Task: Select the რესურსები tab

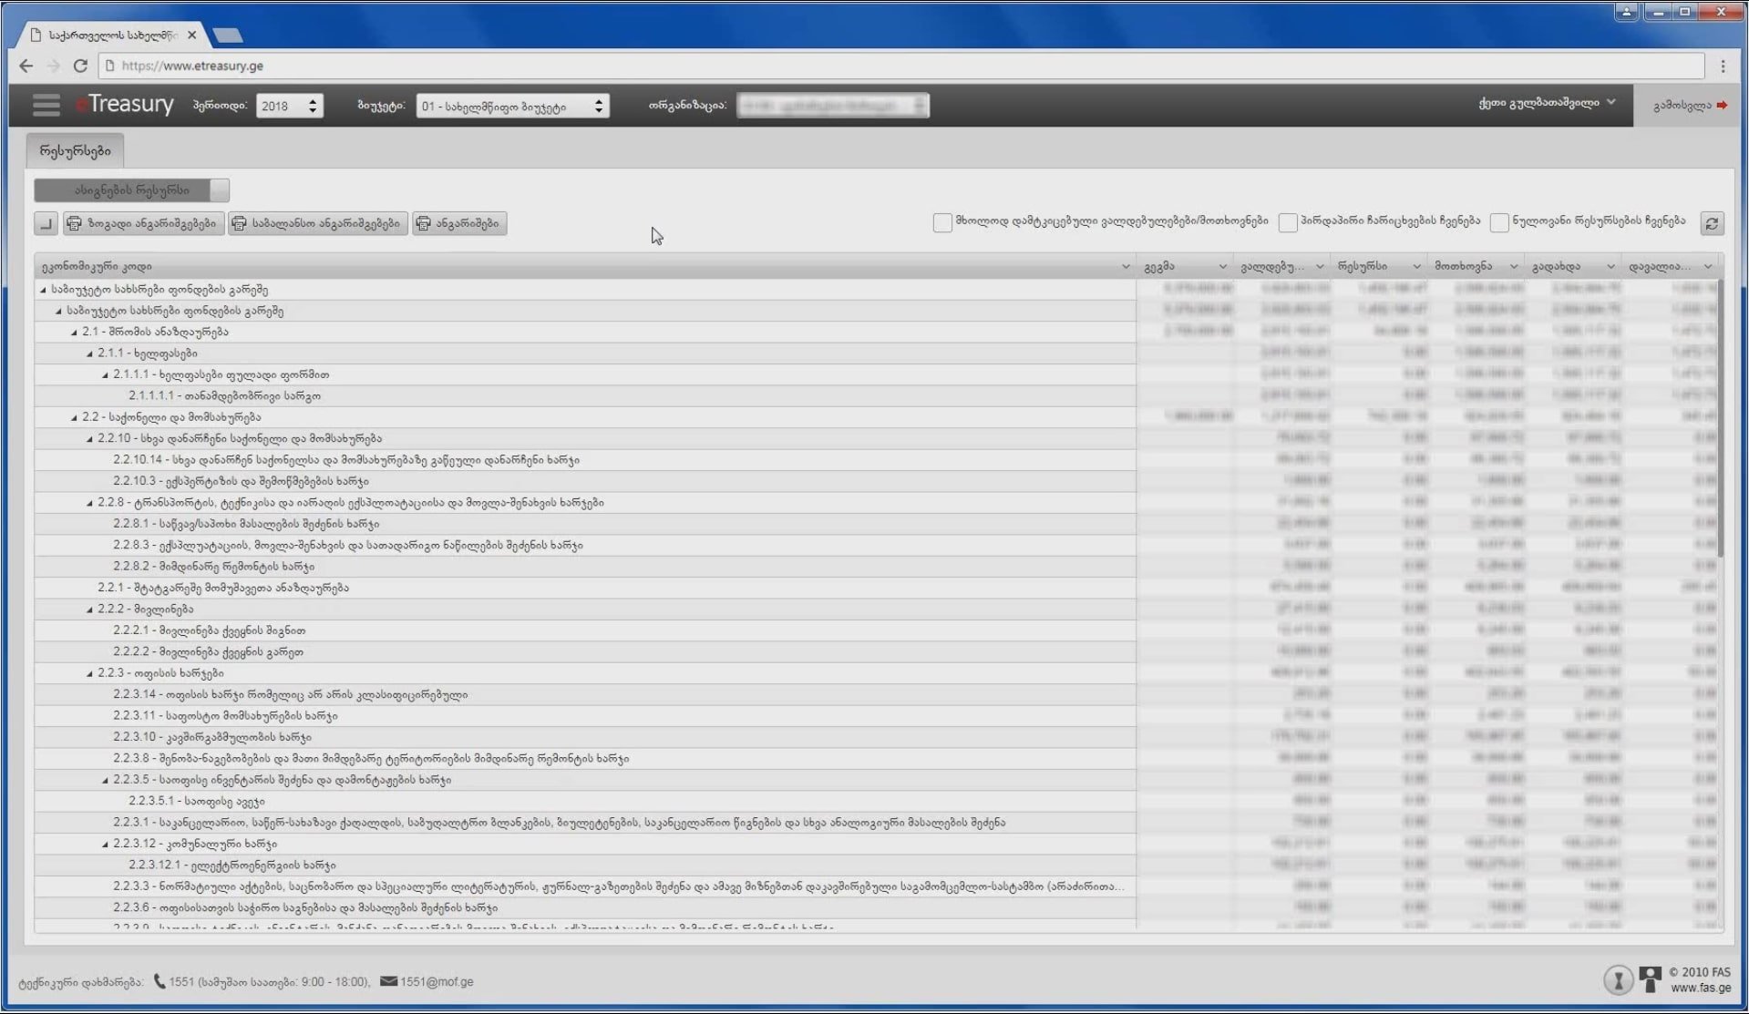Action: tap(75, 150)
